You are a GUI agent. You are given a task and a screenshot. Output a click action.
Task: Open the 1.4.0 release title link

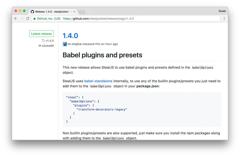coord(70,36)
